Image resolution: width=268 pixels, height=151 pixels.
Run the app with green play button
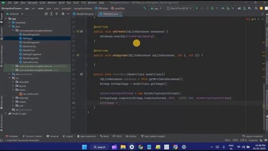pyautogui.click(x=197, y=8)
